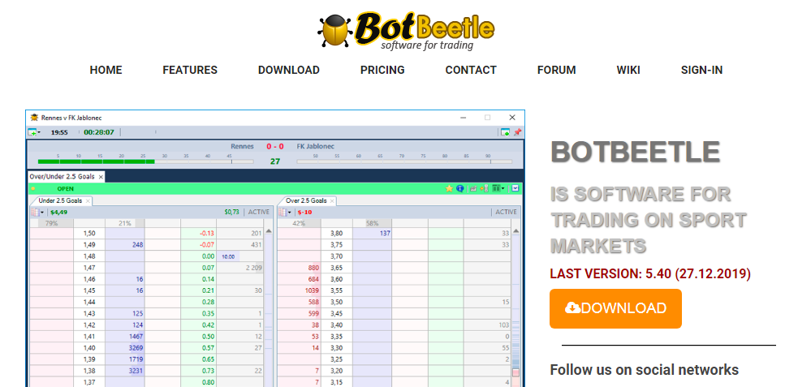Image resolution: width=798 pixels, height=387 pixels.
Task: Click the yellow favorite star icon
Action: (x=449, y=188)
